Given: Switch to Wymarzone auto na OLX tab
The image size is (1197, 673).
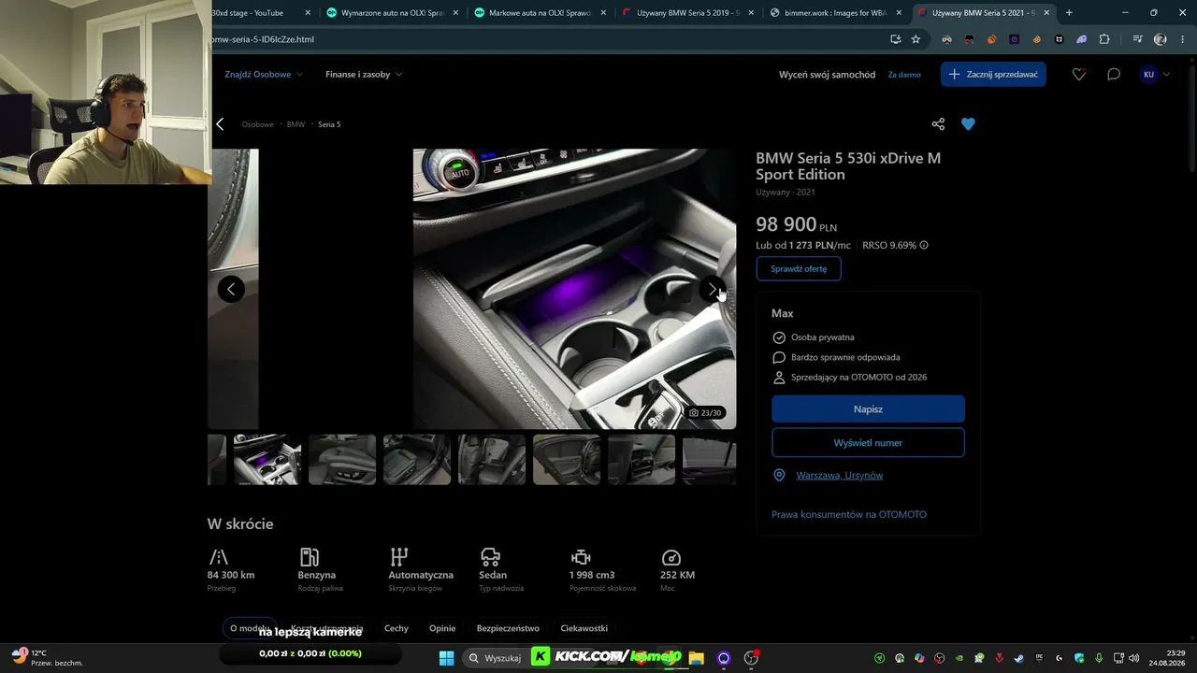Looking at the screenshot, I should click(391, 13).
